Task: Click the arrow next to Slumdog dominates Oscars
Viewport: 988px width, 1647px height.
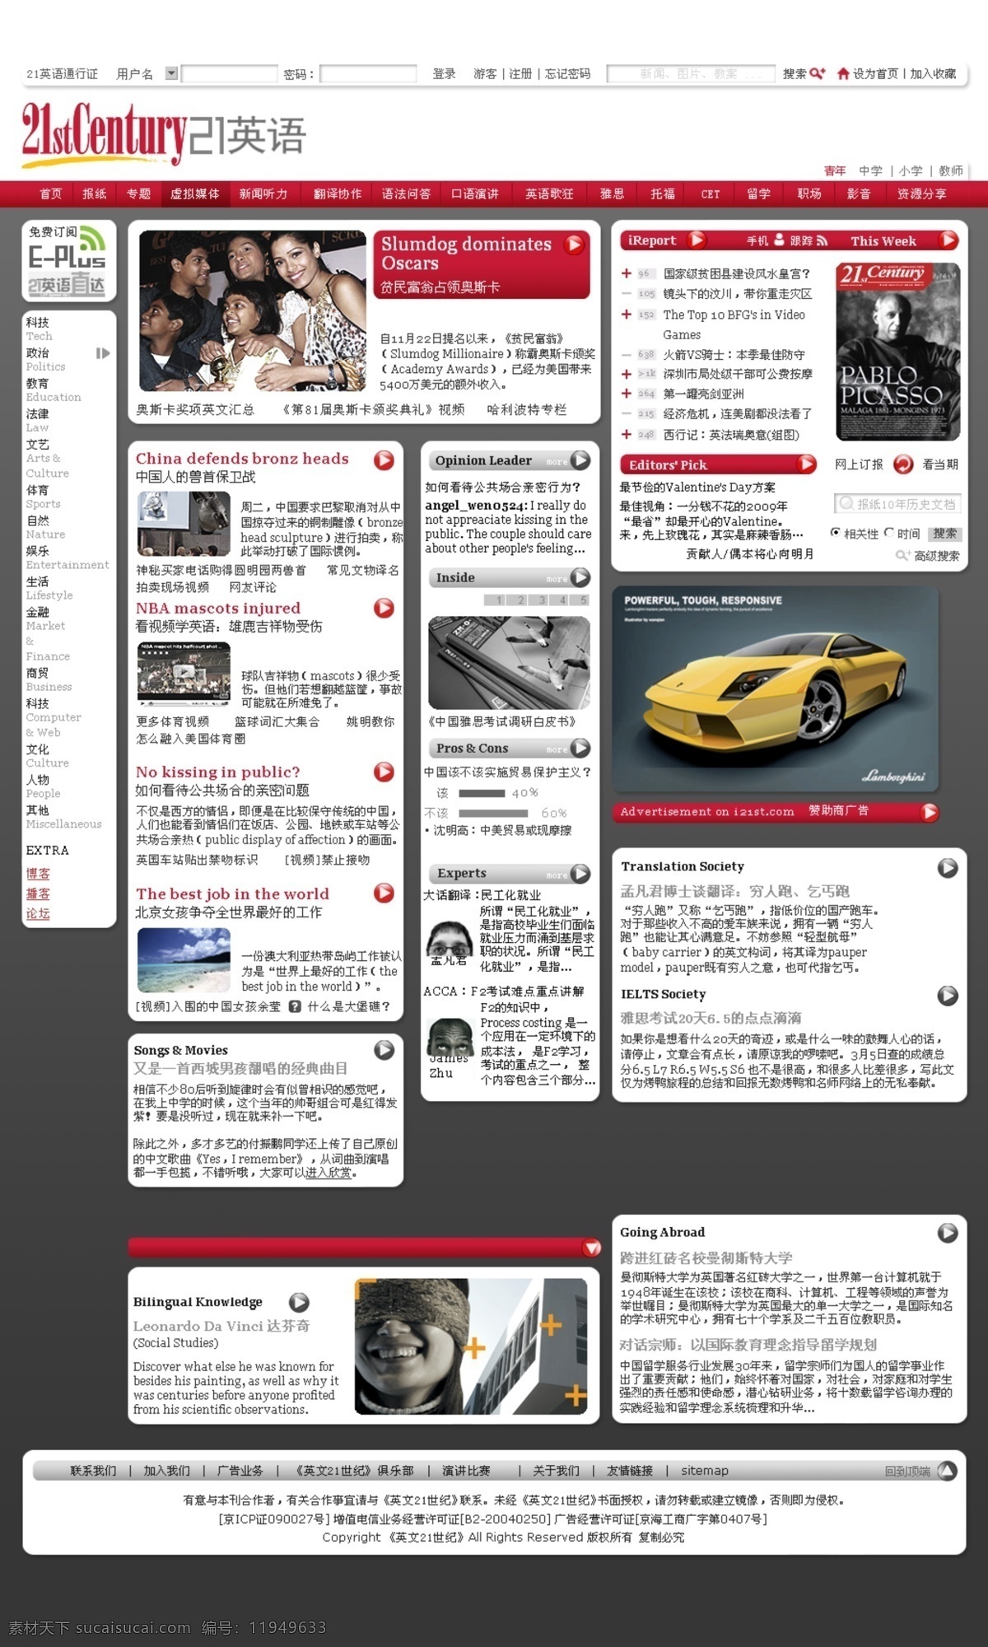Action: click(574, 244)
